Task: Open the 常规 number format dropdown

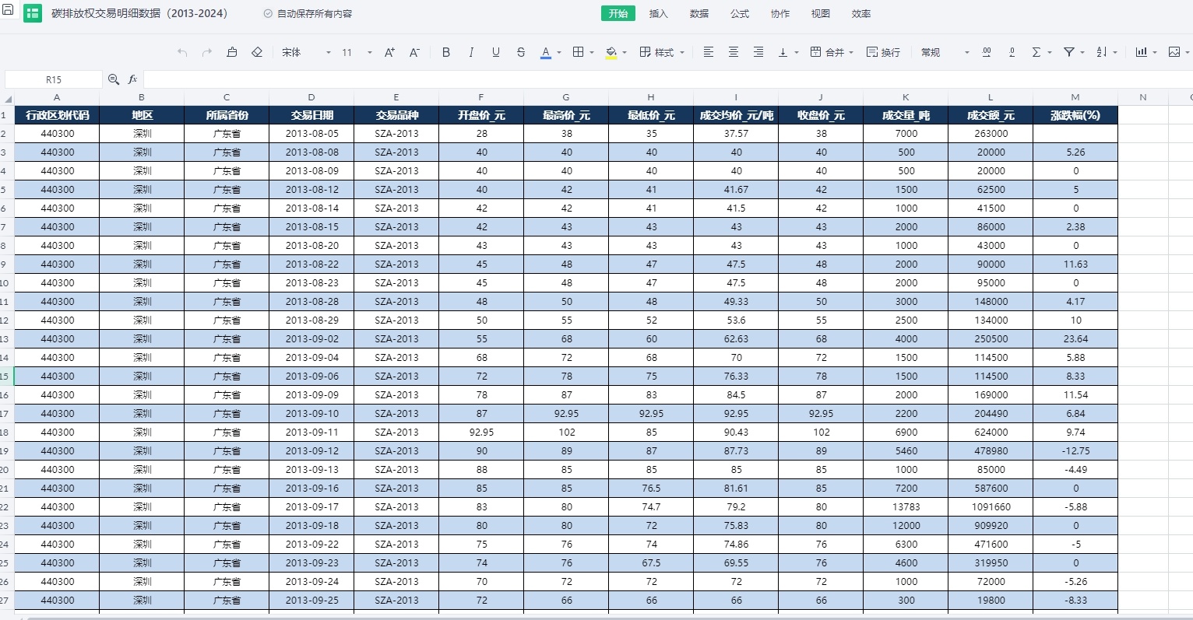Action: 945,52
